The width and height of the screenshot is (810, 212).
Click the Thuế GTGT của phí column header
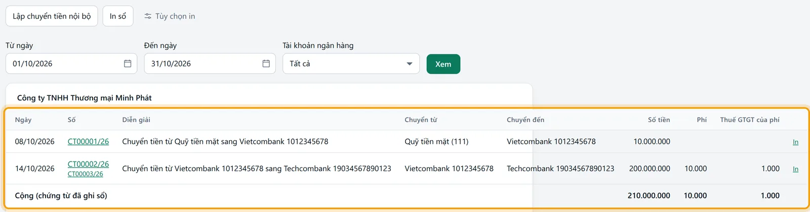tap(750, 120)
